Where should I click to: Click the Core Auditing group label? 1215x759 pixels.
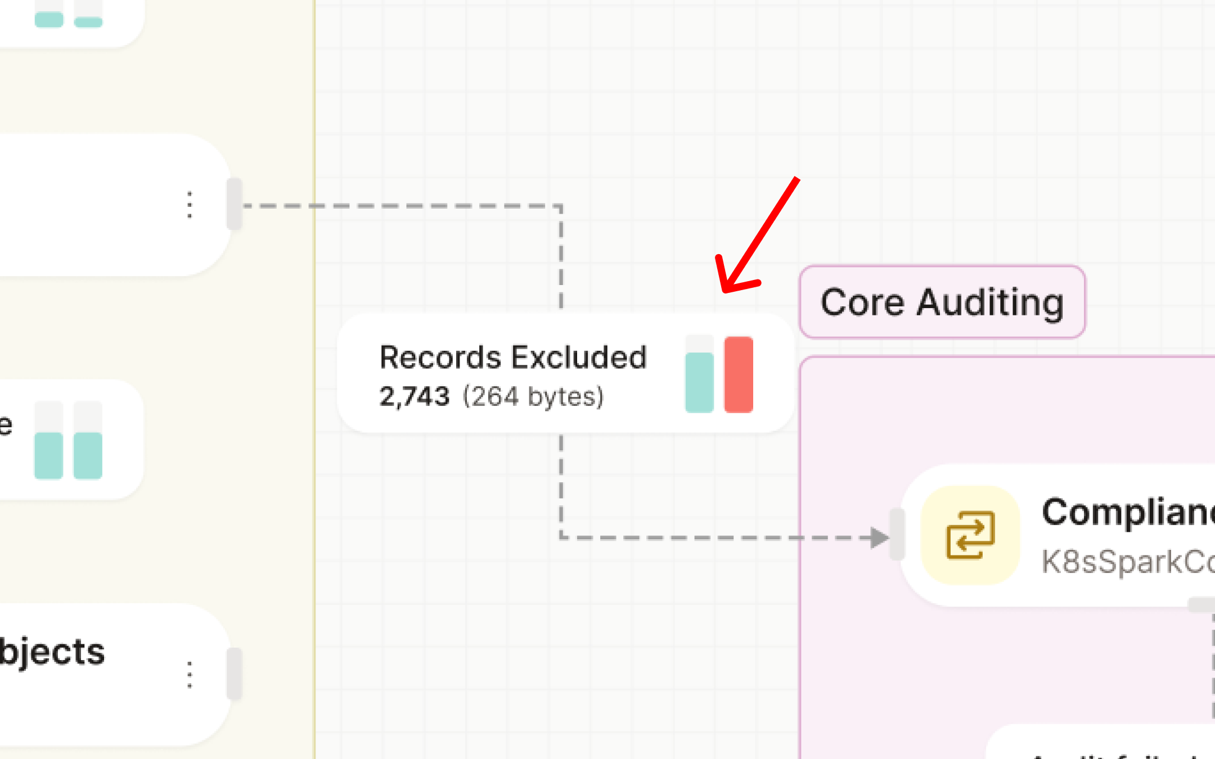[942, 302]
